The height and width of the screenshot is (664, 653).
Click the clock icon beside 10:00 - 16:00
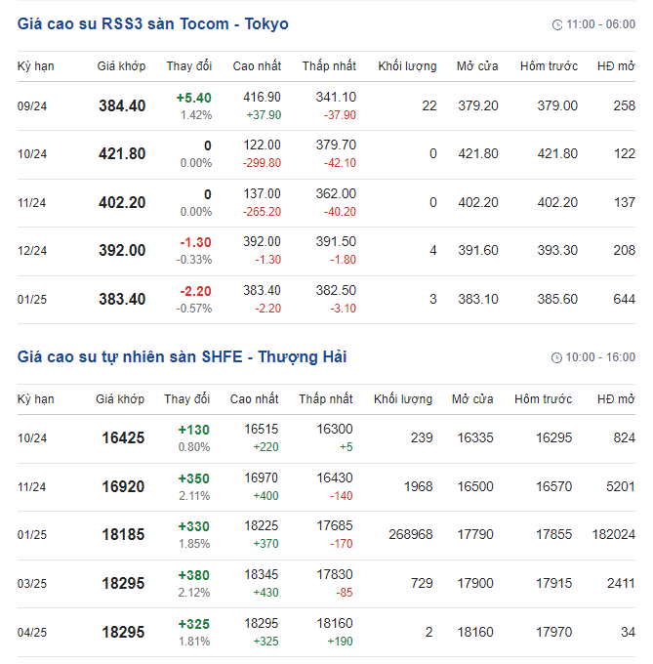[556, 357]
